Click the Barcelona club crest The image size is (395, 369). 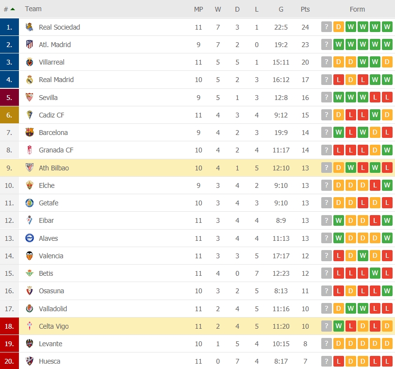tap(30, 133)
